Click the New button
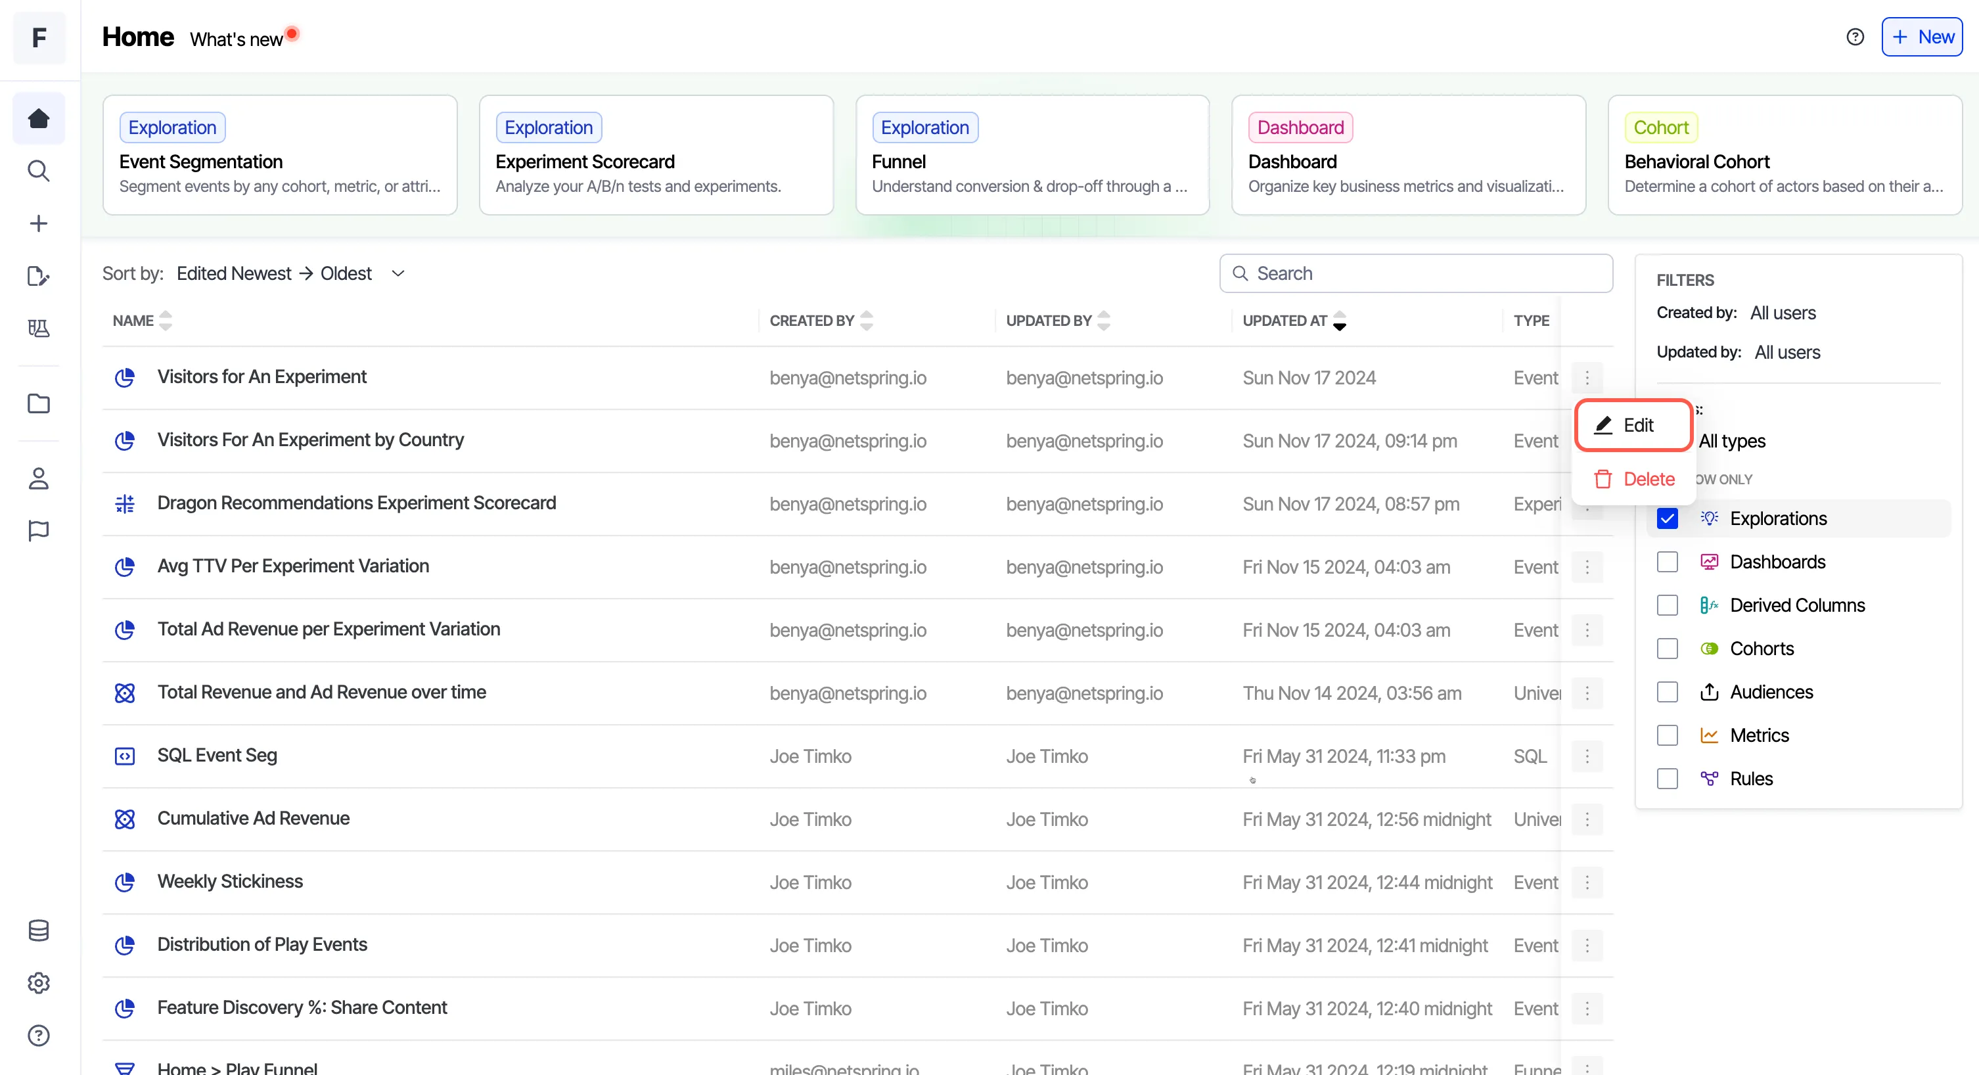 tap(1921, 37)
